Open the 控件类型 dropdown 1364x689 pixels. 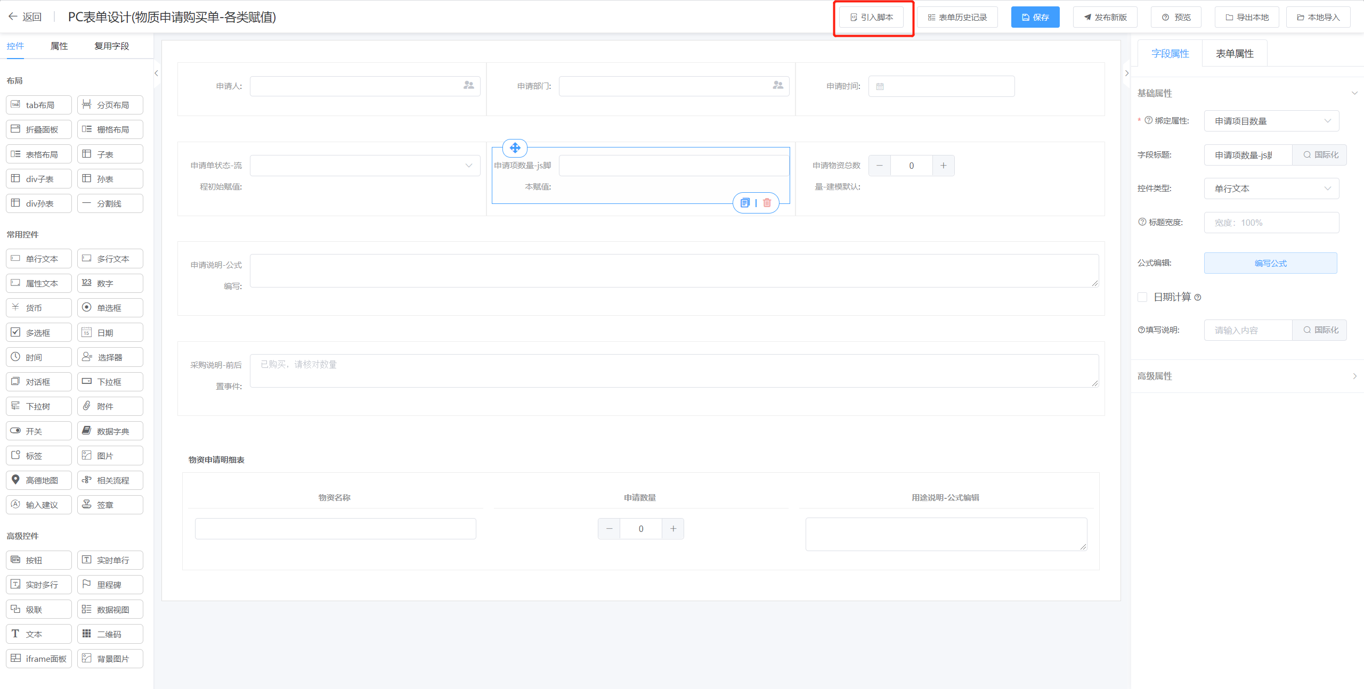click(1271, 188)
